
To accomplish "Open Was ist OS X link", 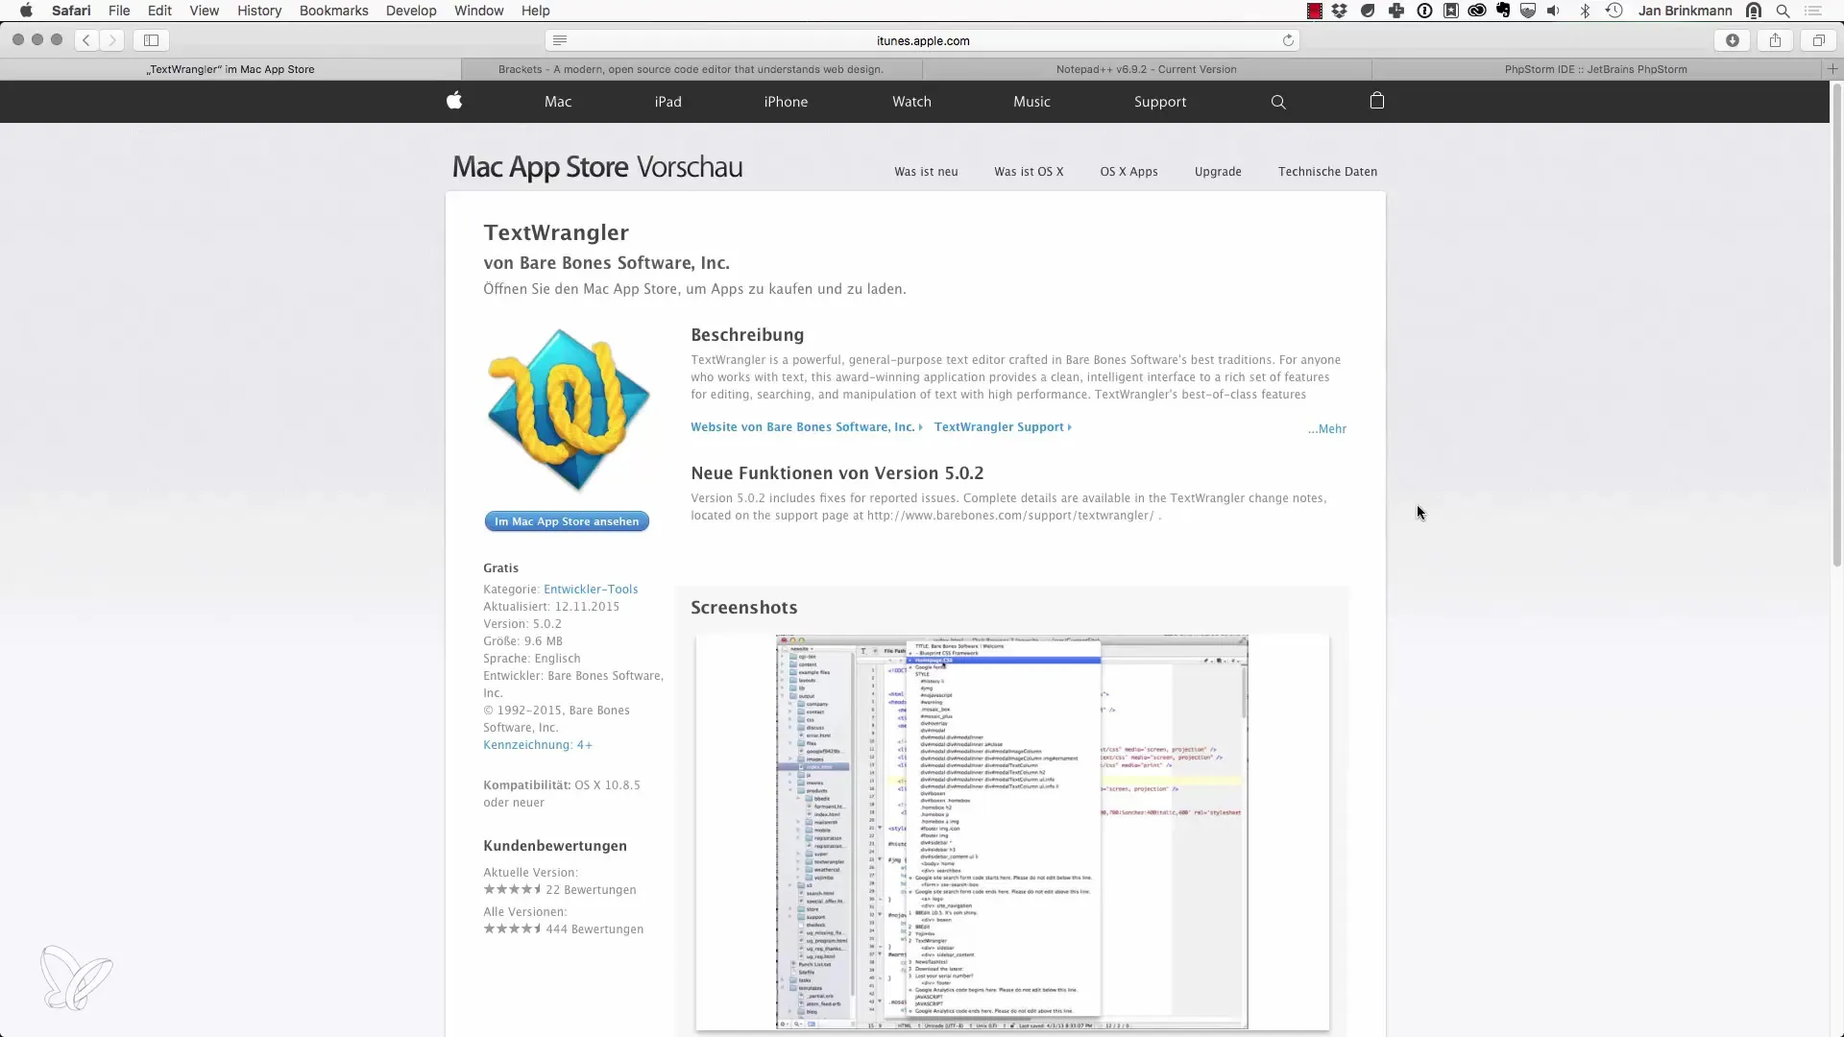I will pyautogui.click(x=1029, y=172).
